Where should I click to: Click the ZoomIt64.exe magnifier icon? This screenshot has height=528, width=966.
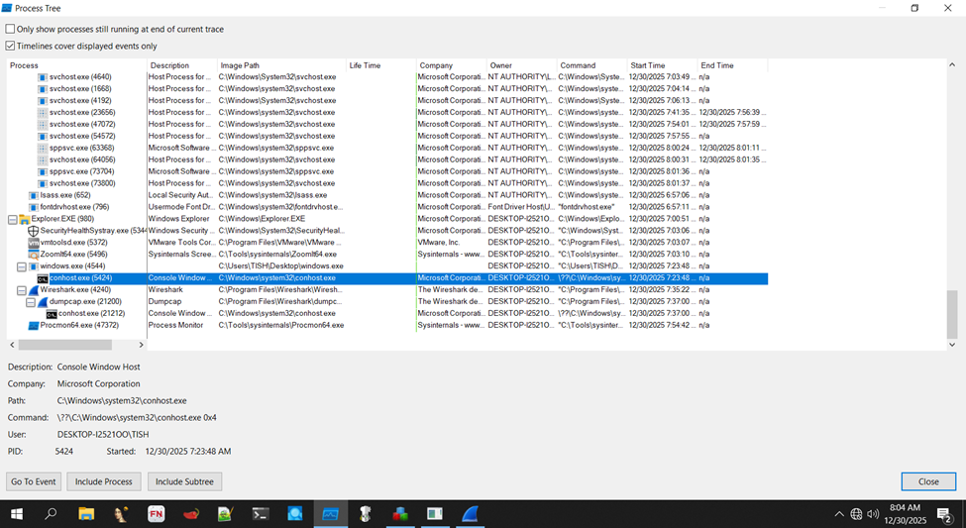(x=34, y=255)
